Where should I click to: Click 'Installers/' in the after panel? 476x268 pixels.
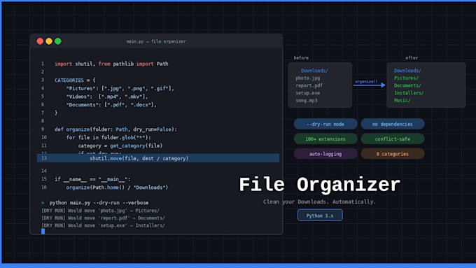click(x=409, y=93)
